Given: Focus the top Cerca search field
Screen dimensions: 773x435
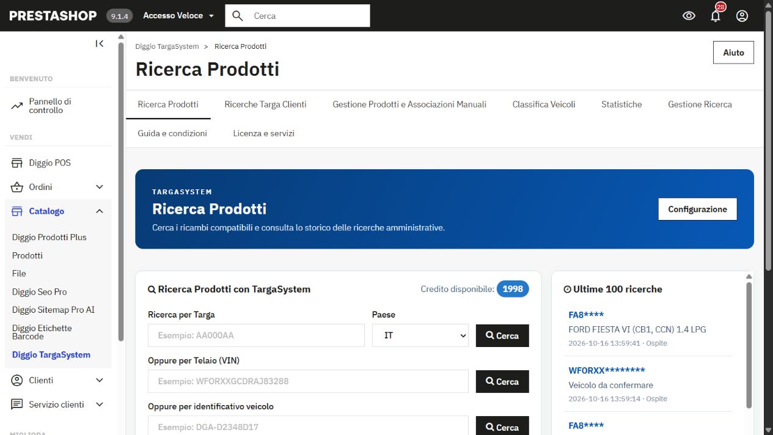Looking at the screenshot, I should click(298, 16).
